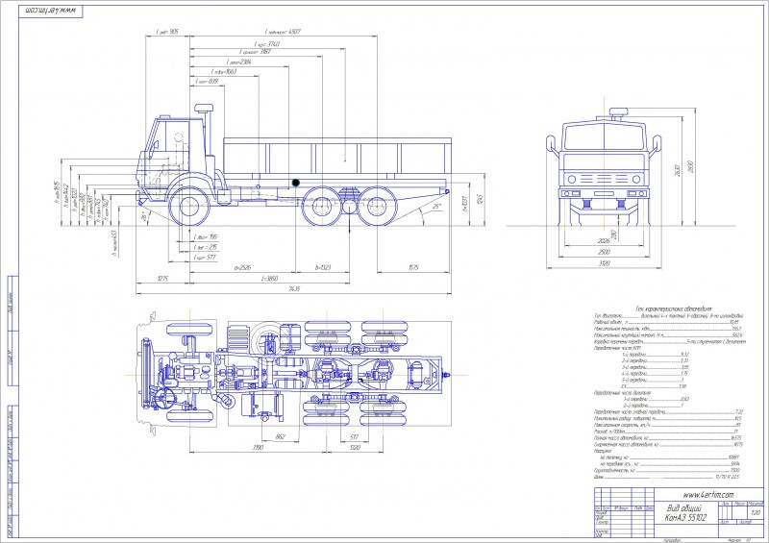Select the wheelbase dimension L=3850

(270, 278)
